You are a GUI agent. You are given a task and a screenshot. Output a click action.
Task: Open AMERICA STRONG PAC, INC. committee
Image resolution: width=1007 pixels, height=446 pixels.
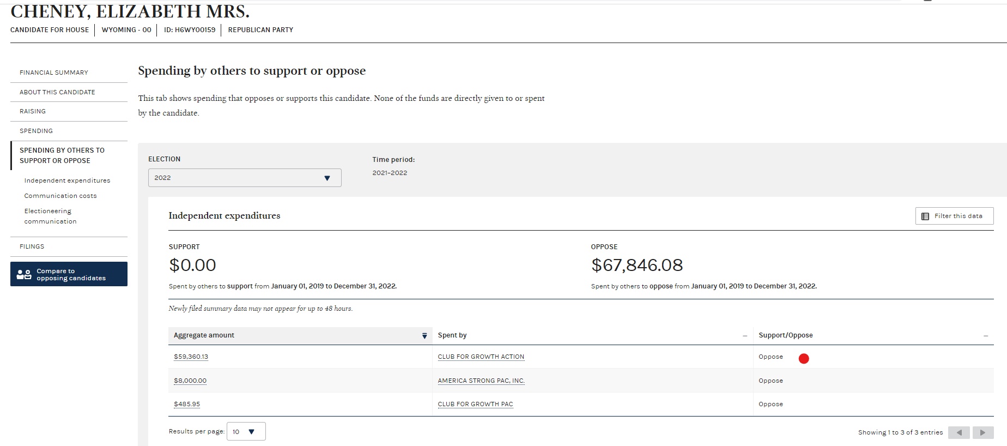481,381
